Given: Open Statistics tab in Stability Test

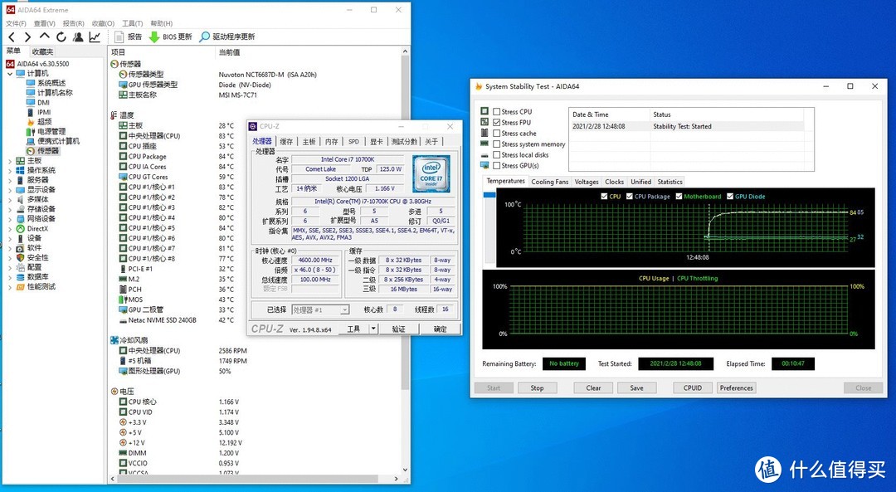Looking at the screenshot, I should click(670, 182).
